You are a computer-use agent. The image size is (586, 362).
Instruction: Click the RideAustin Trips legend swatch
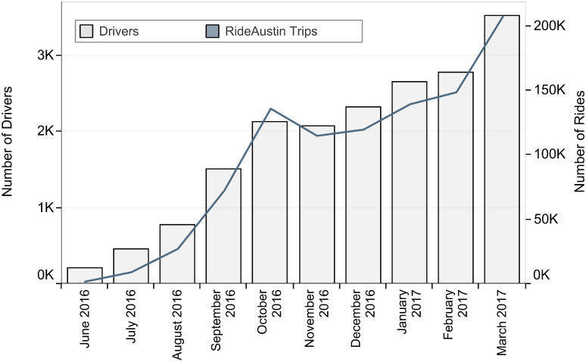pos(213,32)
